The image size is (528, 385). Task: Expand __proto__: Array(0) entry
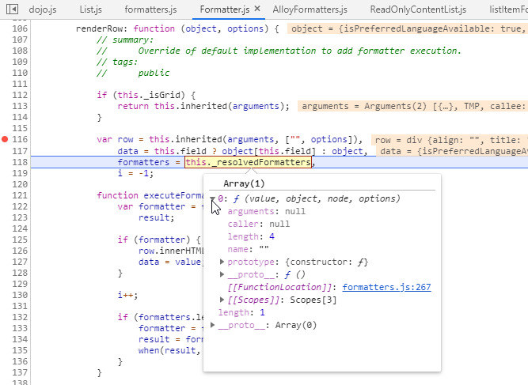tap(213, 325)
